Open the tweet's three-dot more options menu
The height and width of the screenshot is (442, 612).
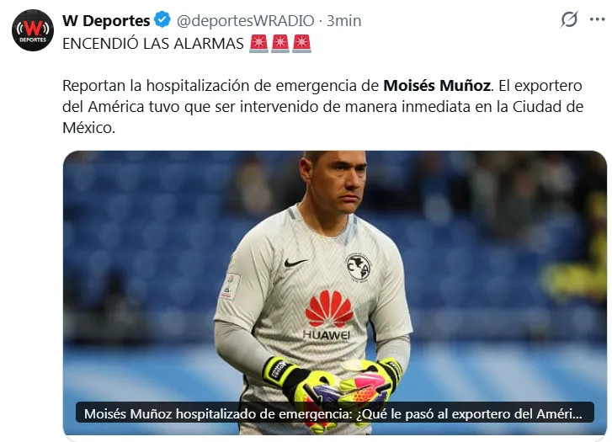(597, 19)
